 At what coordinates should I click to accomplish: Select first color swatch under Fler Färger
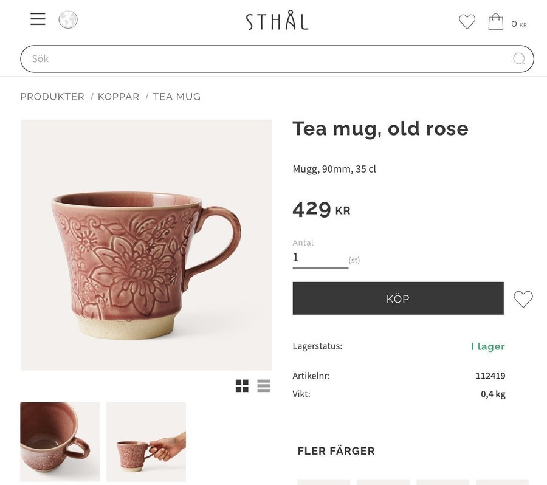323,481
